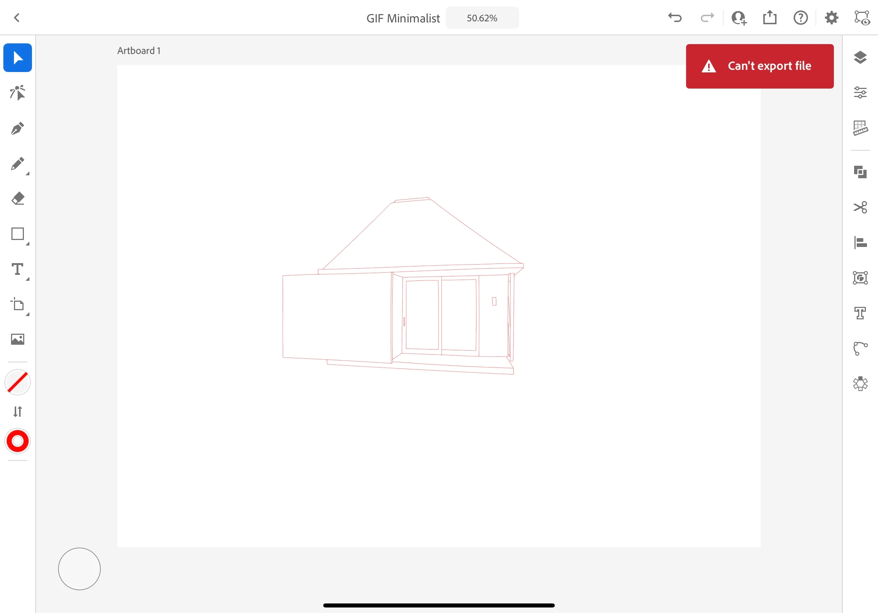Expand the Rectangle shape tool options
This screenshot has width=878, height=613.
[x=27, y=243]
